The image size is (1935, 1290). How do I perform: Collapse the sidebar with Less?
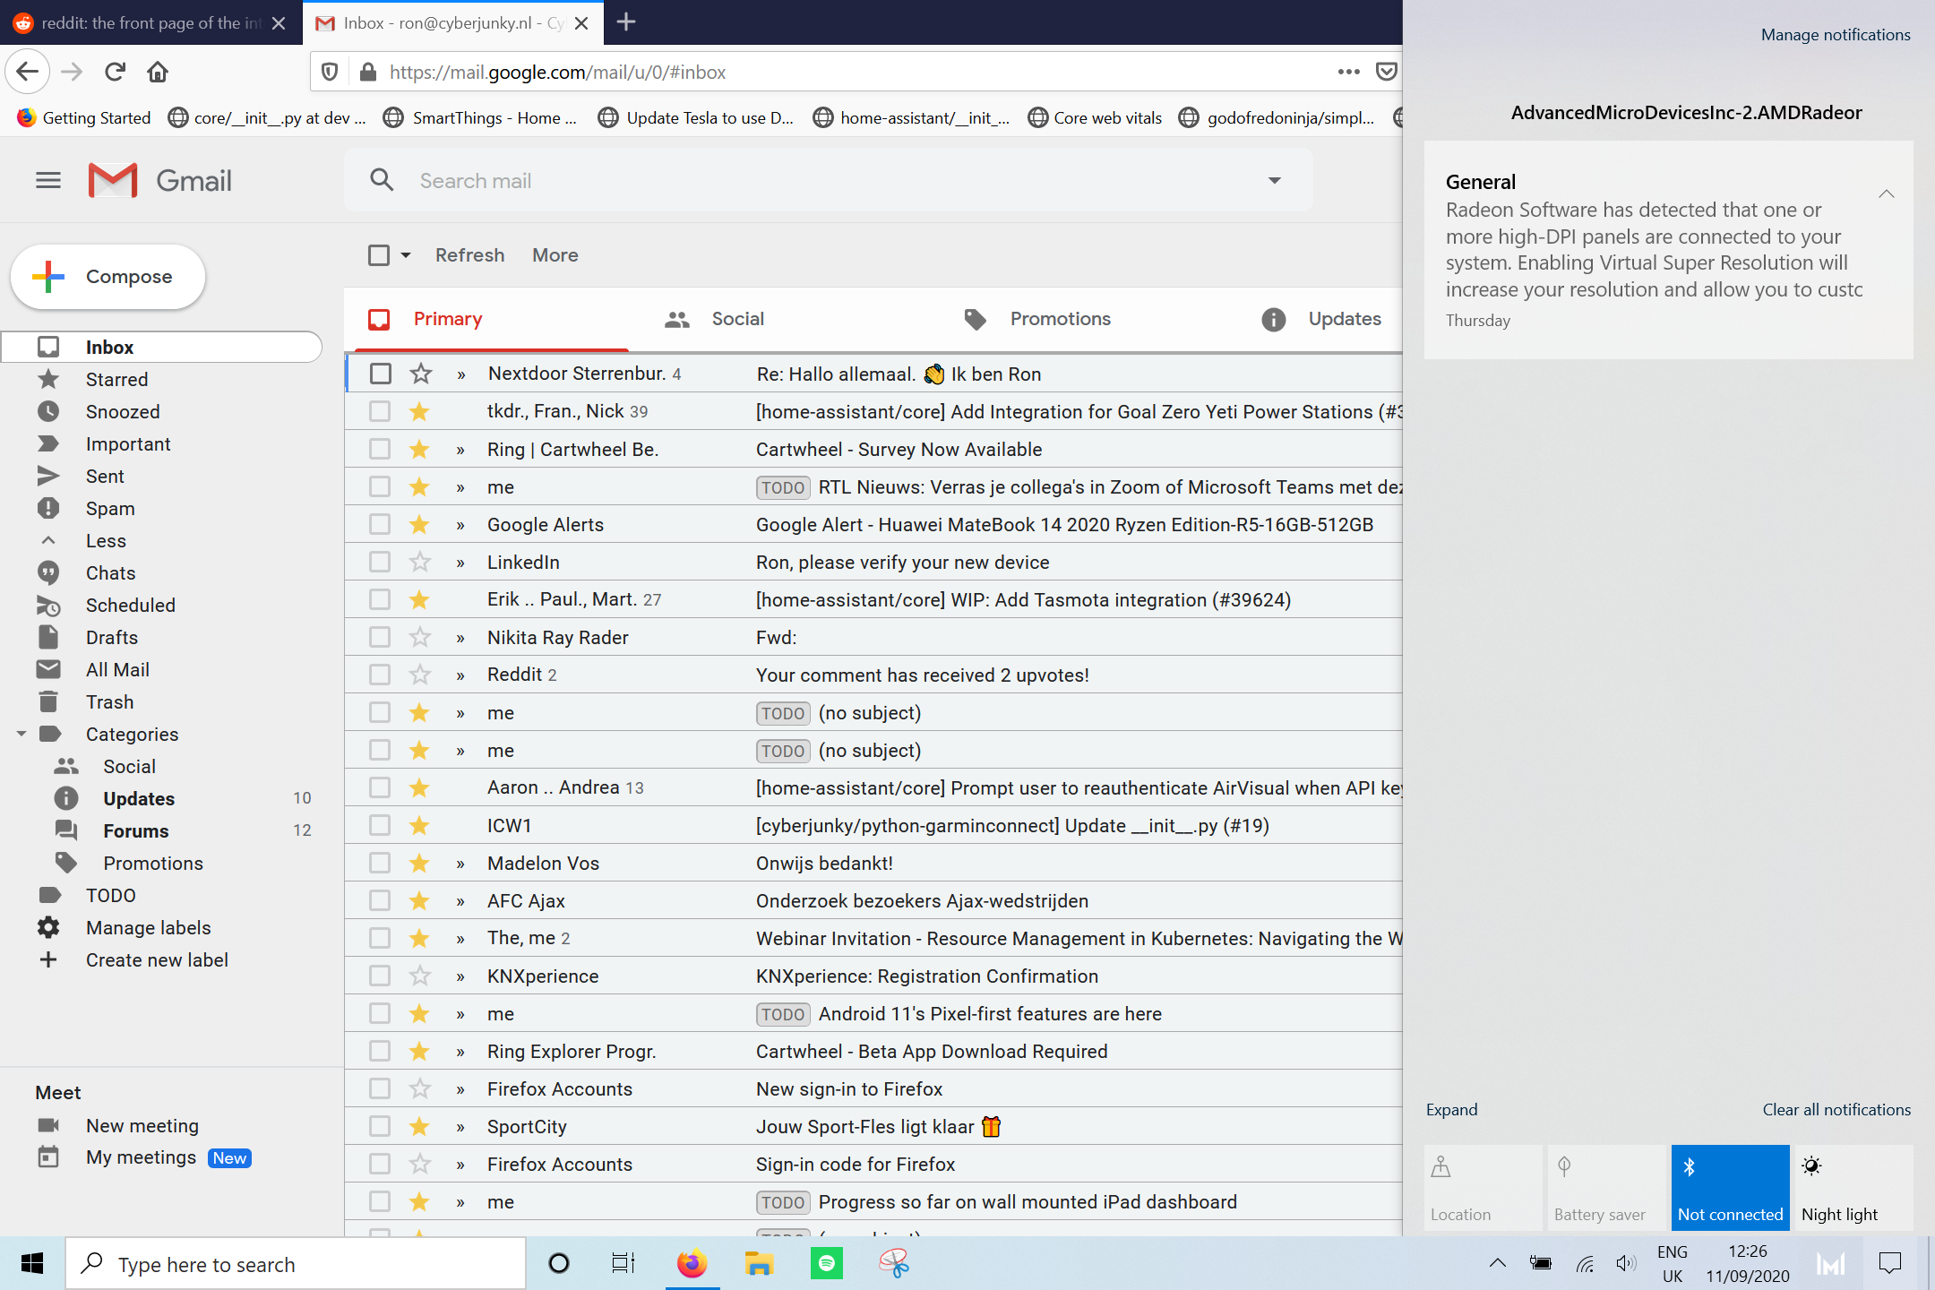[x=106, y=541]
